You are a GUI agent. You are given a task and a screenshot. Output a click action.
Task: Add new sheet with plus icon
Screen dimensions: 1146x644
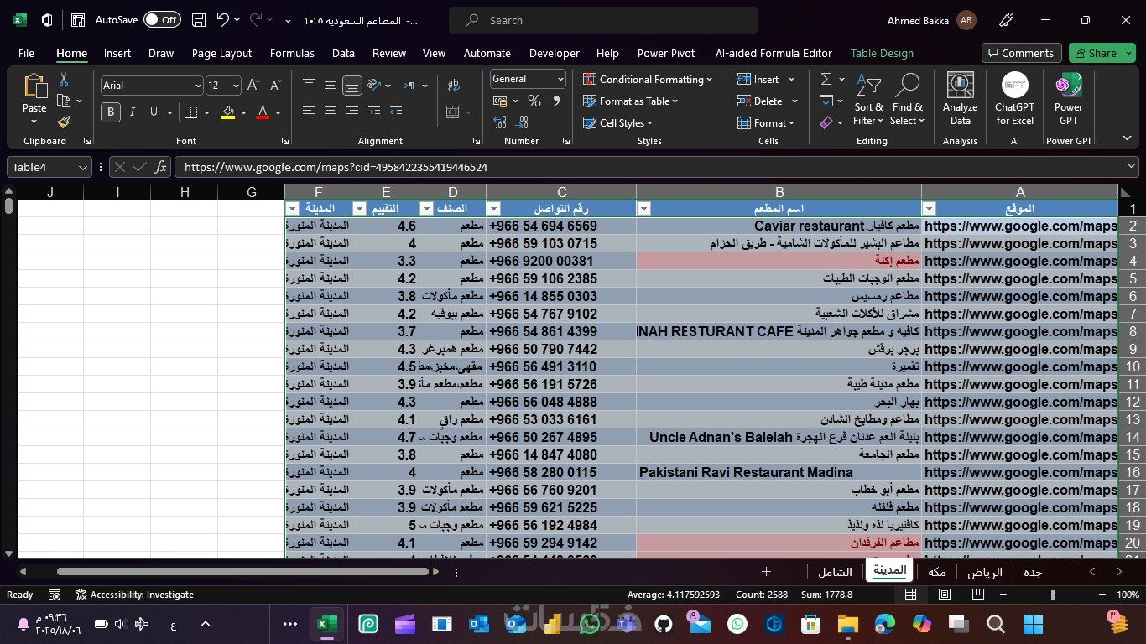(766, 572)
